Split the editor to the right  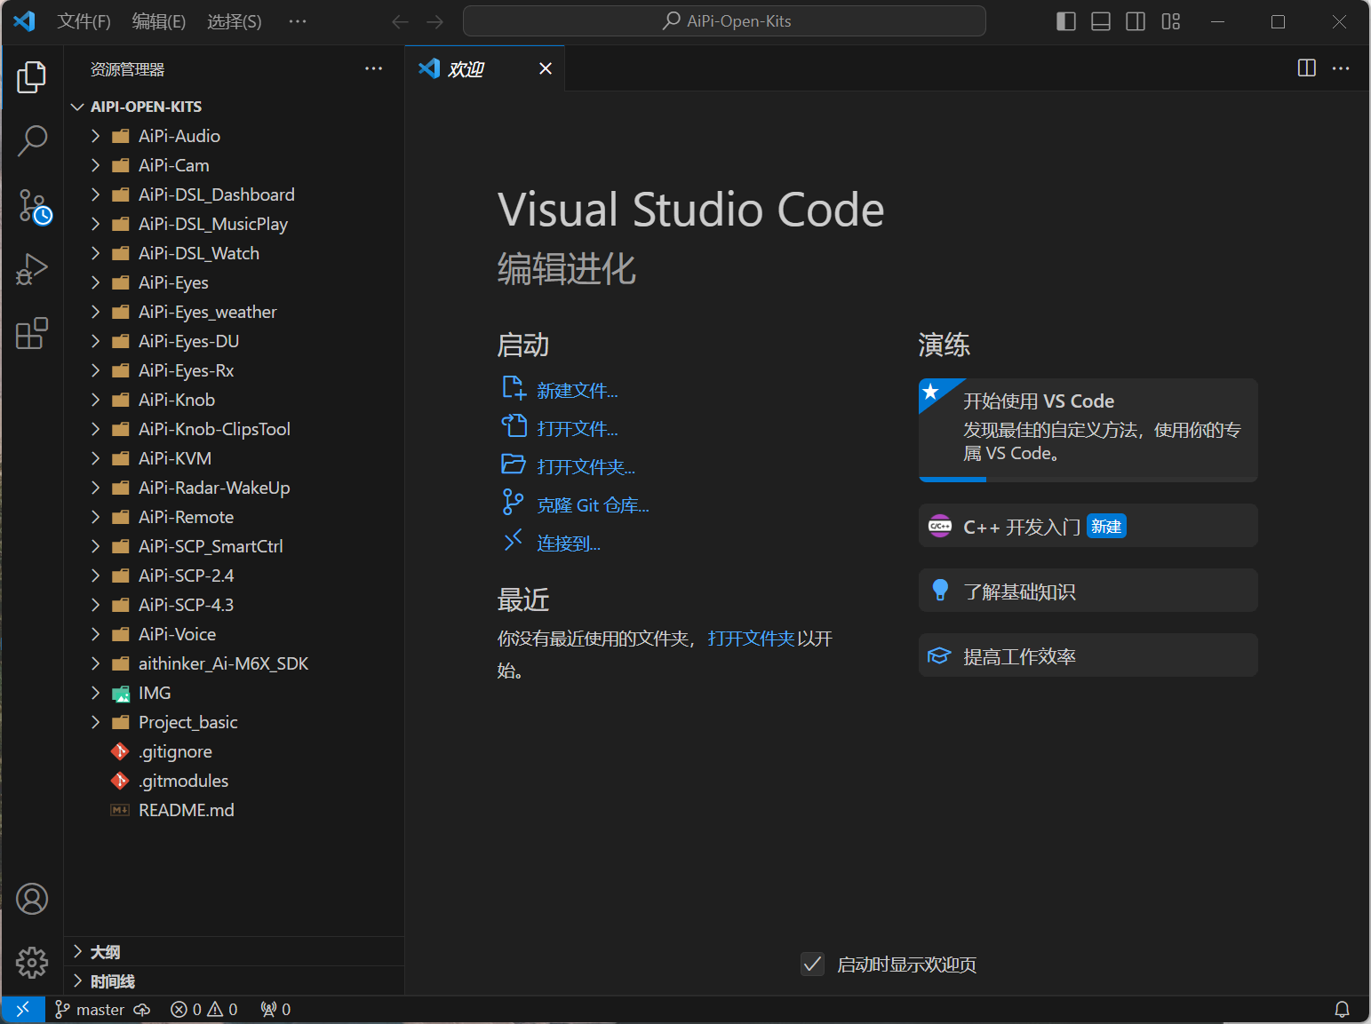click(x=1307, y=68)
